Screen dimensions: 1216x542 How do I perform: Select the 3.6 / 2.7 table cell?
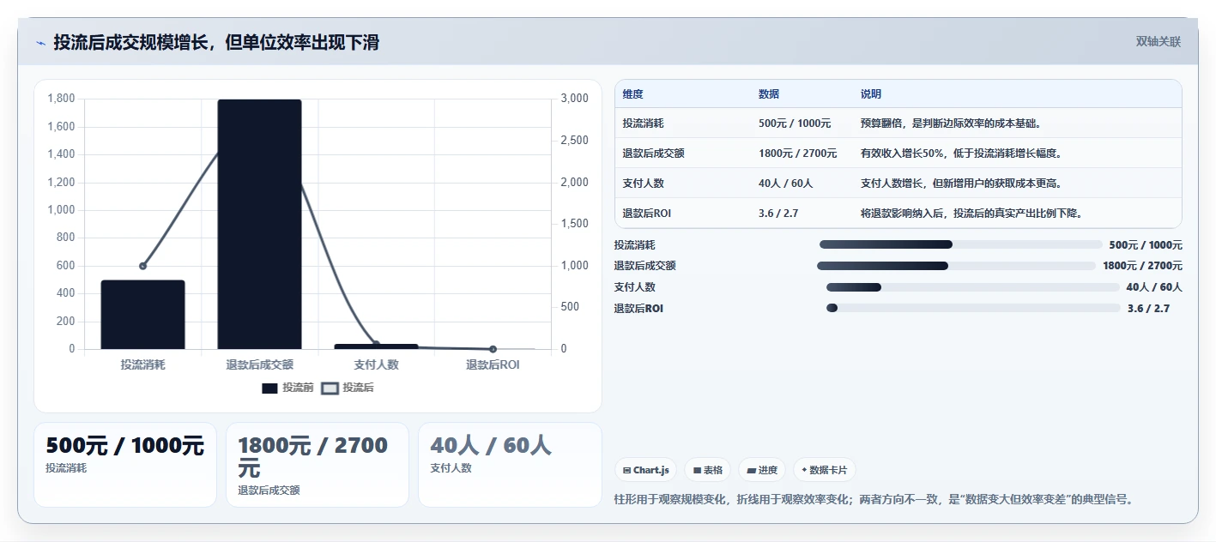pos(778,214)
